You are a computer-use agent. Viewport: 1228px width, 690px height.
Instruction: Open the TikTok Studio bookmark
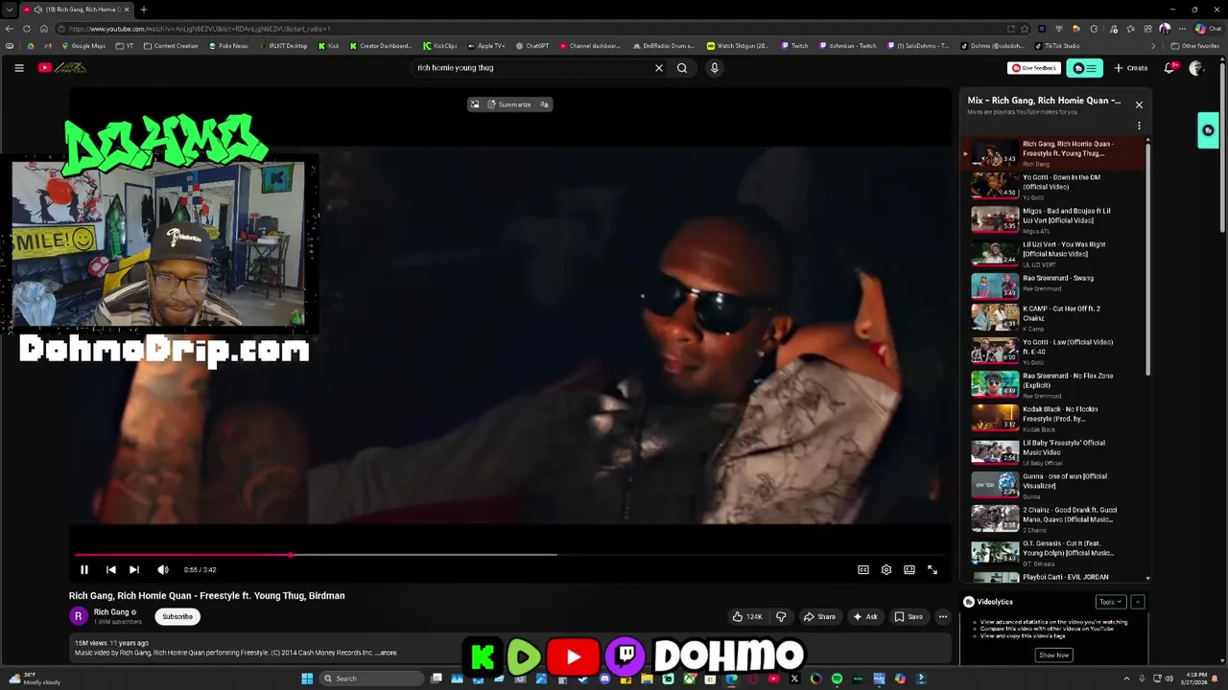[1057, 46]
